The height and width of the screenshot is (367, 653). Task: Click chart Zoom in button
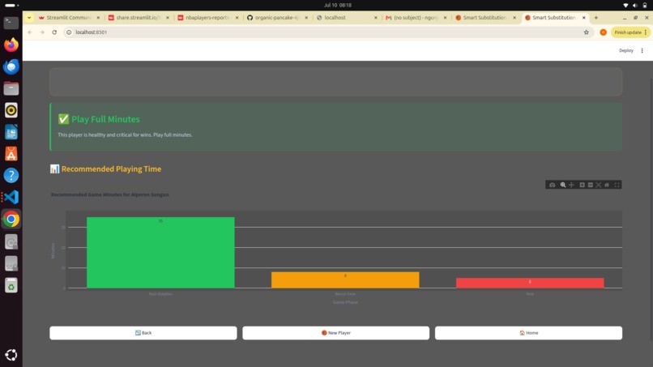(583, 185)
